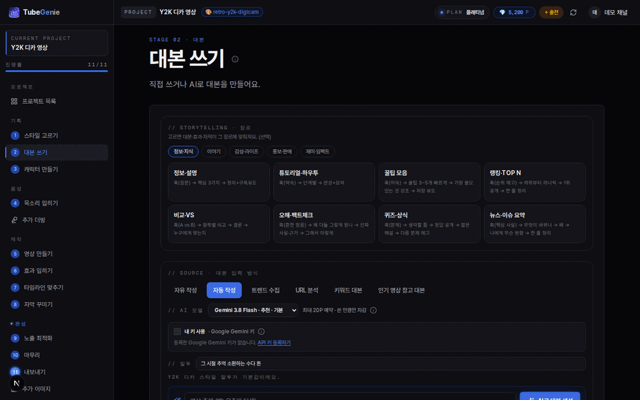Click info icon next to Google Gemini 키

pos(261,332)
